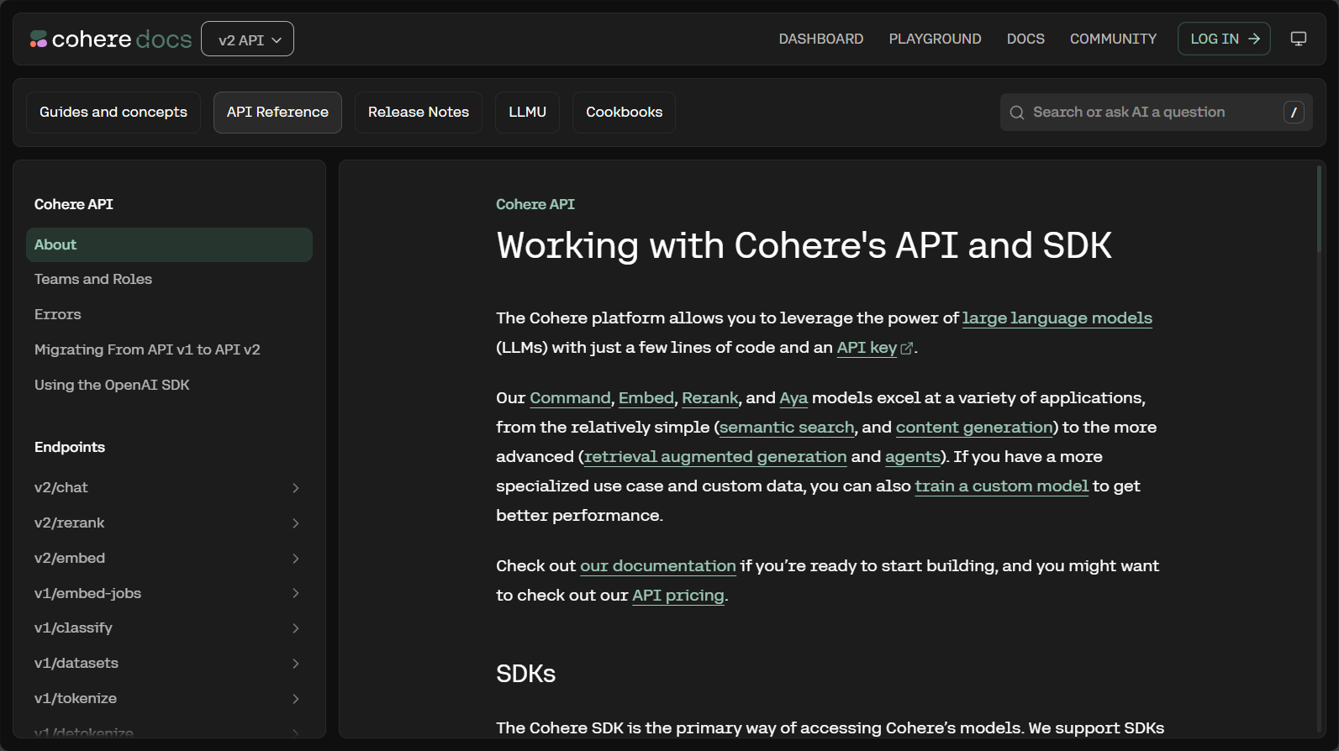
Task: Expand the v2/rerank endpoint chevron
Action: [296, 523]
